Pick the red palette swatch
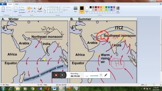Image resolution: width=162 pixels, height=91 pixels. [x=98, y=7]
